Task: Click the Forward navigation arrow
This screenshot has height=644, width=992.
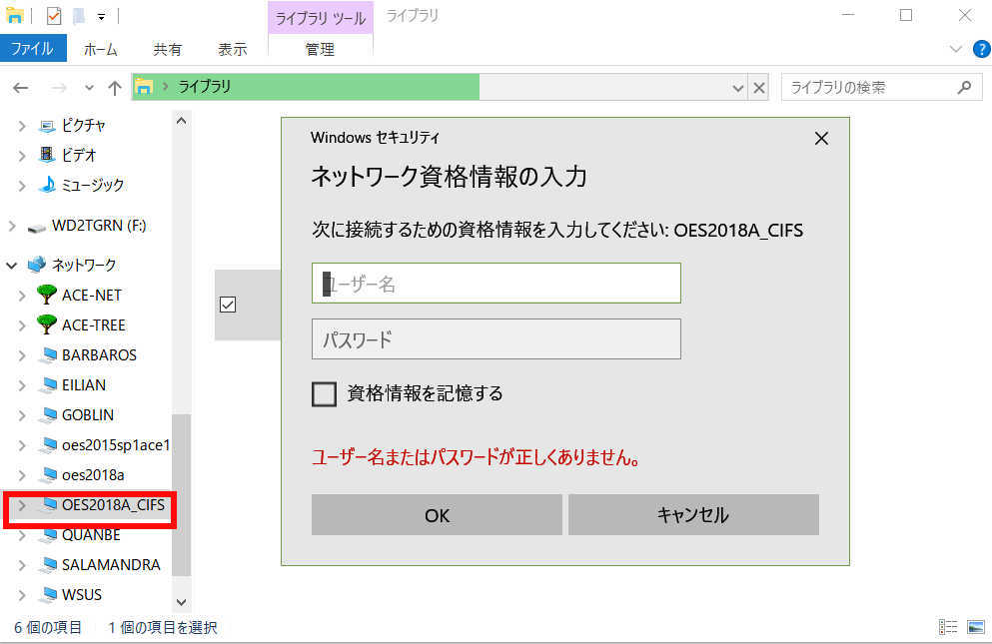Action: 59,87
